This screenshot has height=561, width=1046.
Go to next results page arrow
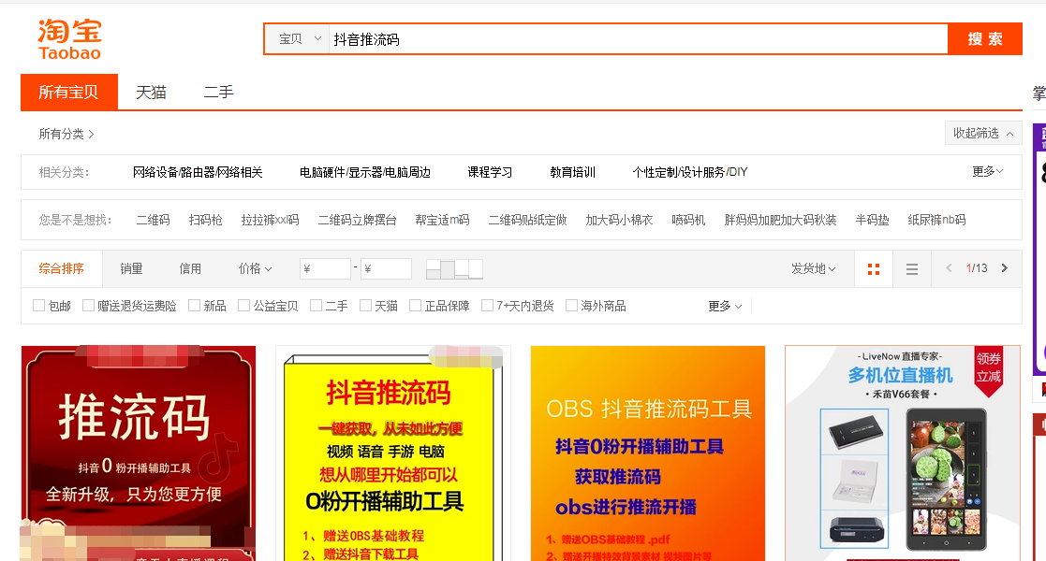point(1005,267)
